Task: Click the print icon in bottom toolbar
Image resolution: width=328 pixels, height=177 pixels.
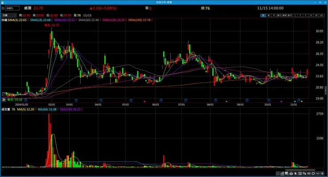Action: (291, 173)
